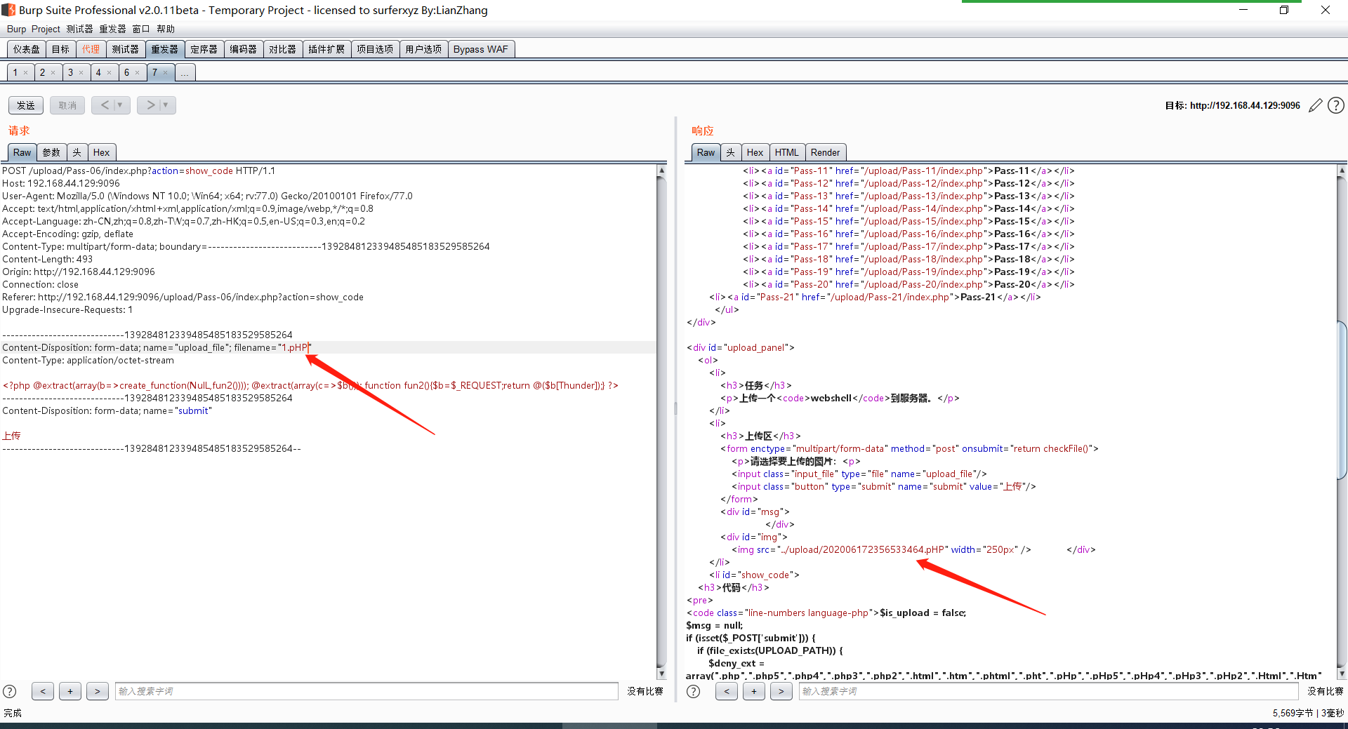Screen dimensions: 1348x729
Task: Switch to the 插件扩展 tab
Action: (x=326, y=49)
